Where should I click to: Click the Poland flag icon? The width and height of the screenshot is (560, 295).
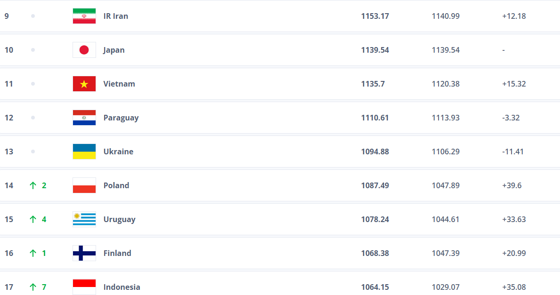point(84,185)
